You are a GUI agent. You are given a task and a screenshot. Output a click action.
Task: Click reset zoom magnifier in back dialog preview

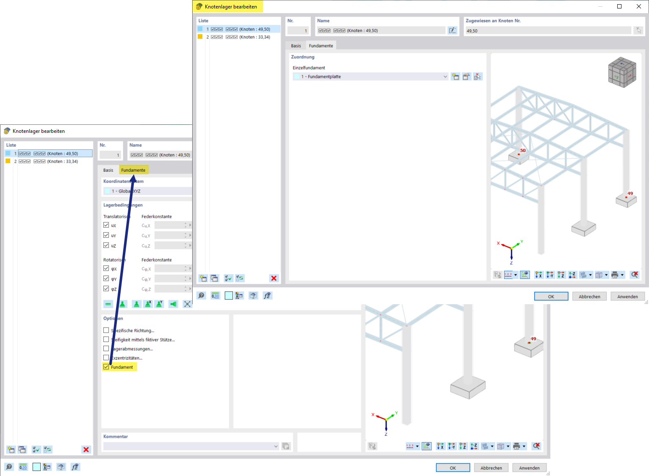point(536,446)
